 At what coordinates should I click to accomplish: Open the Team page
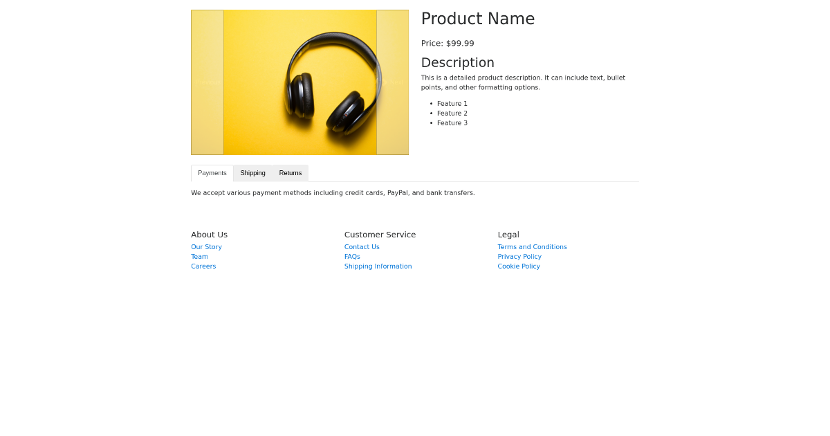click(x=199, y=256)
